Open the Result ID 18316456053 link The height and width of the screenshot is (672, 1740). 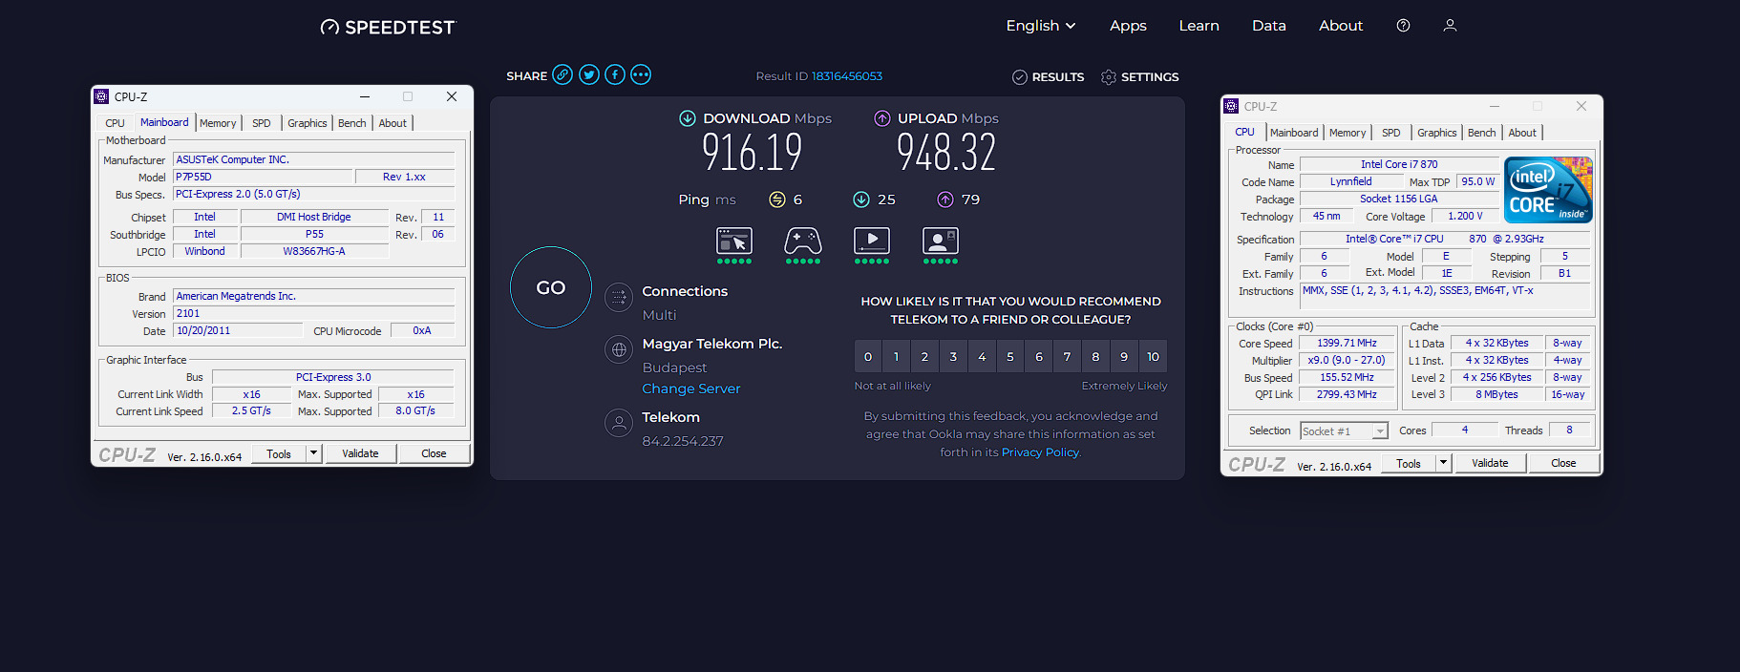click(x=847, y=76)
